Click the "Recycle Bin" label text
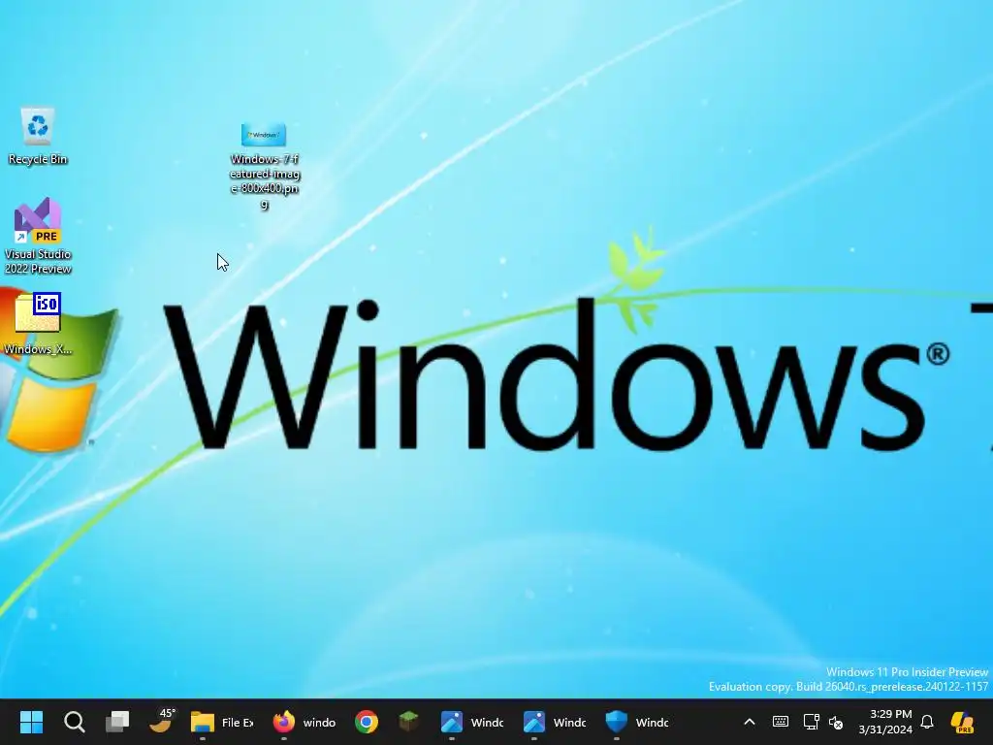 (38, 159)
